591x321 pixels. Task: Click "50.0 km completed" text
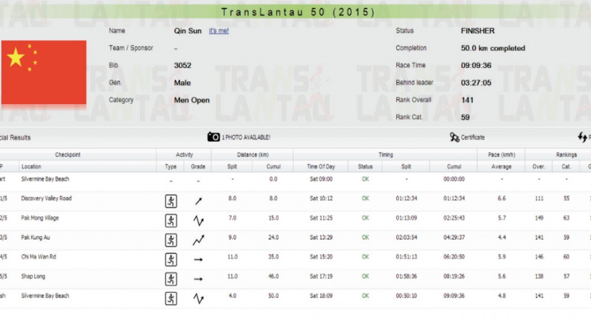[x=493, y=48]
